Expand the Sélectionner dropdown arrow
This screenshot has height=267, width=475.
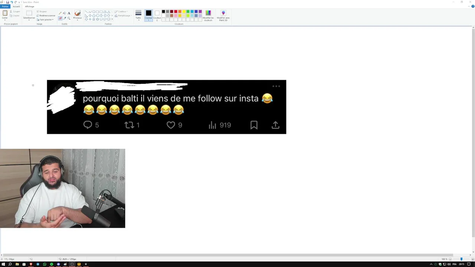(x=29, y=20)
